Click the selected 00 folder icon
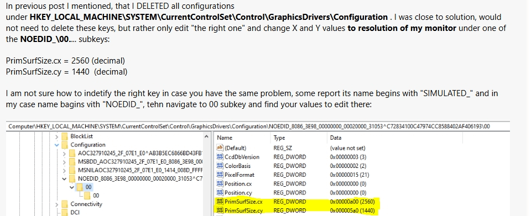The height and width of the screenshot is (216, 531). pos(80,187)
